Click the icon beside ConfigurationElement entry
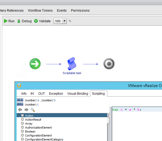Screen dimensions: 162x141 point(22,135)
